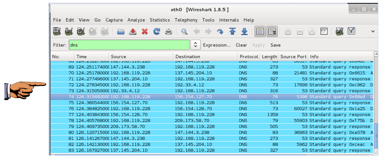Jump to first packet icon
The width and height of the screenshot is (381, 159).
(232, 31)
